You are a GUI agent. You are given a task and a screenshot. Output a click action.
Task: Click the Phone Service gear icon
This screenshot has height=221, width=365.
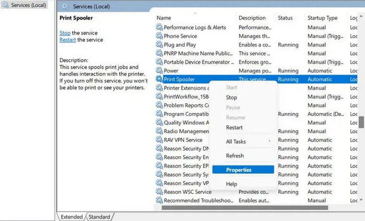coord(159,36)
